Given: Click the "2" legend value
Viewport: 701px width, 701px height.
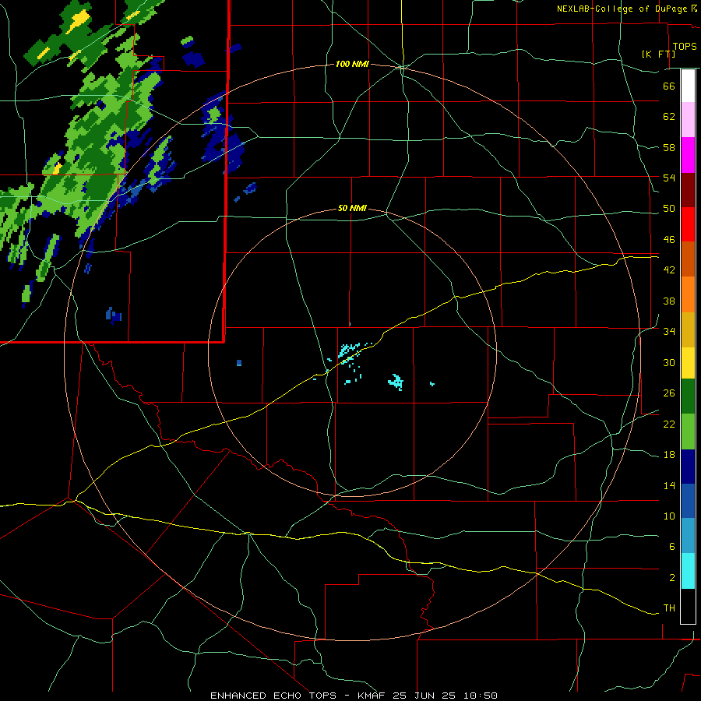Looking at the screenshot, I should tap(671, 578).
